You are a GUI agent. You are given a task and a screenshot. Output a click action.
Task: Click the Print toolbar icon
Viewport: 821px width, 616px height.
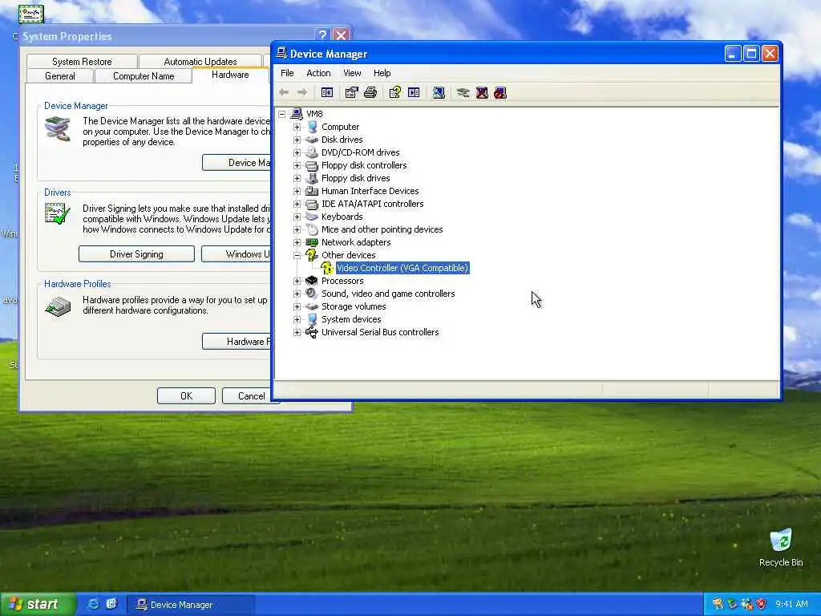[370, 93]
